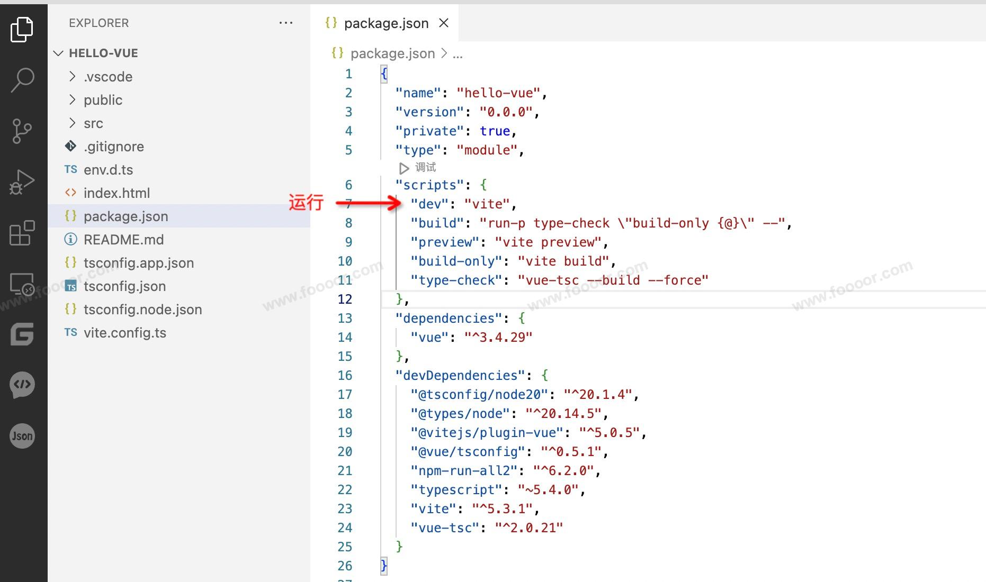Viewport: 986px width, 582px height.
Task: Expand the src folder
Action: (x=93, y=123)
